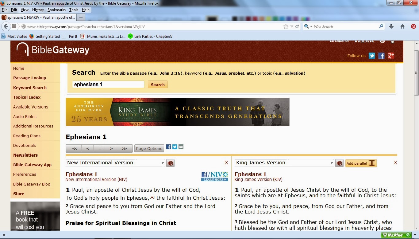Image resolution: width=419 pixels, height=239 pixels.
Task: Share passage via the Facebook icon
Action: [x=169, y=147]
